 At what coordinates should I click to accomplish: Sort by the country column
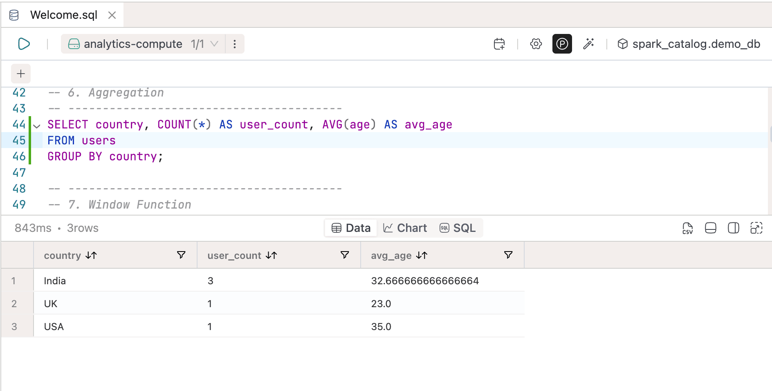click(91, 256)
